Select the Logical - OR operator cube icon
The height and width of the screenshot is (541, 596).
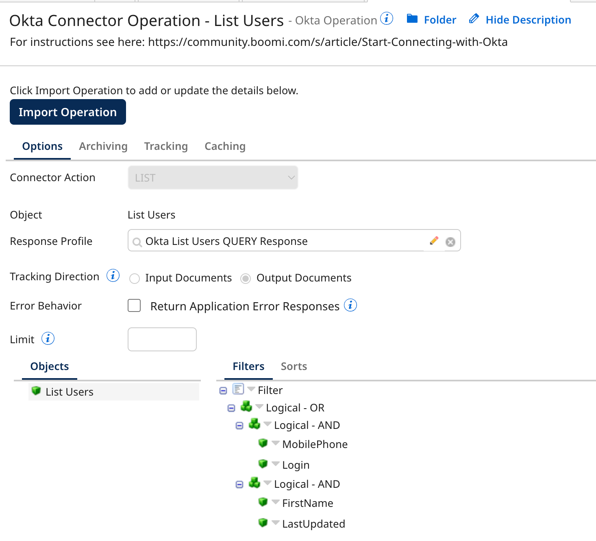click(x=246, y=407)
